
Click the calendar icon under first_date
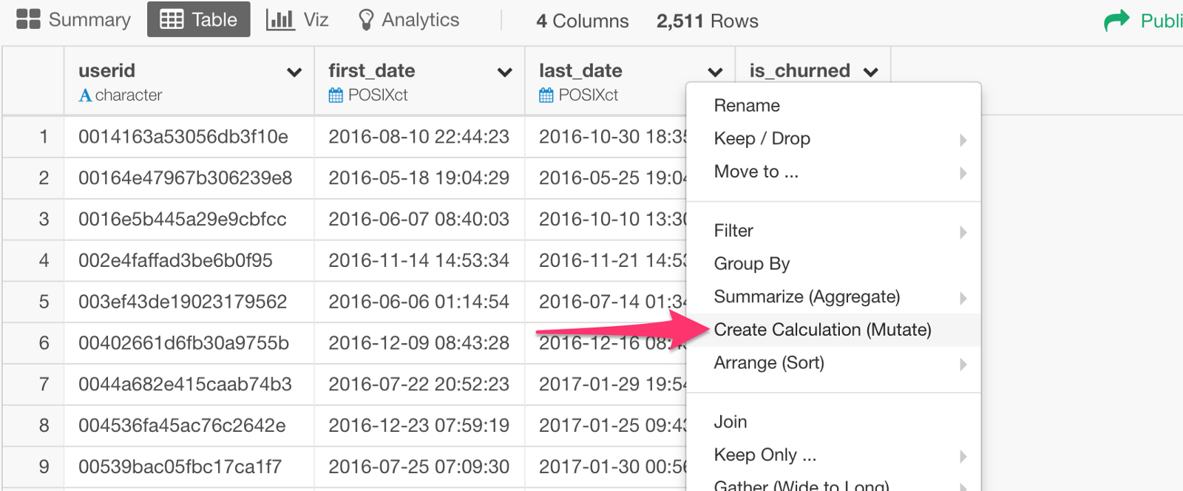(x=336, y=95)
